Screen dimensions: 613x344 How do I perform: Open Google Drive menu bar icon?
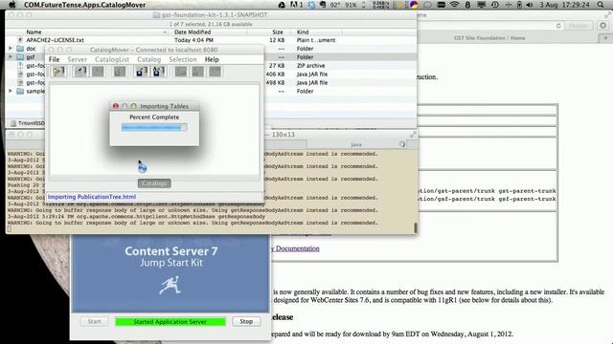click(282, 5)
